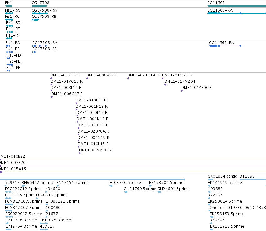Open BAC end DME1-021C19.R
The image size is (266, 231).
pyautogui.click(x=143, y=75)
